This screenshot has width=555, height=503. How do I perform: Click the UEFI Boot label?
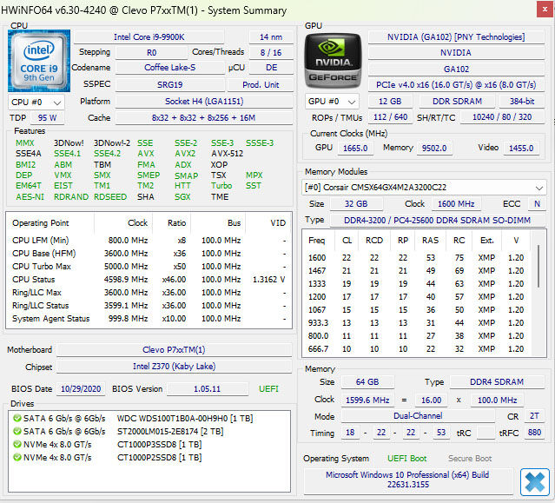(406, 459)
